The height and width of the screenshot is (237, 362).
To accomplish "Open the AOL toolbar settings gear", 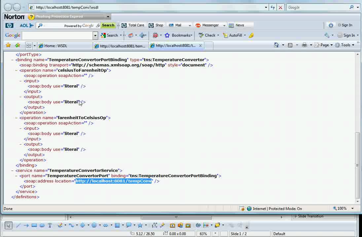I will 331,25.
